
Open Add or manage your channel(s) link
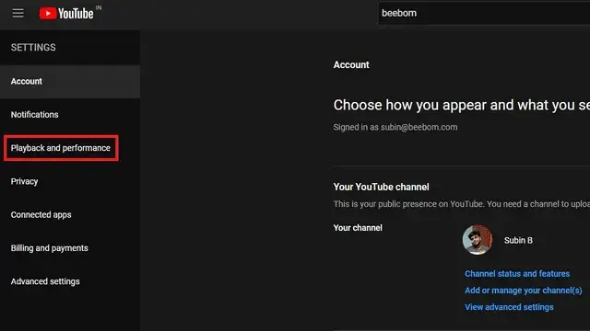(x=523, y=291)
